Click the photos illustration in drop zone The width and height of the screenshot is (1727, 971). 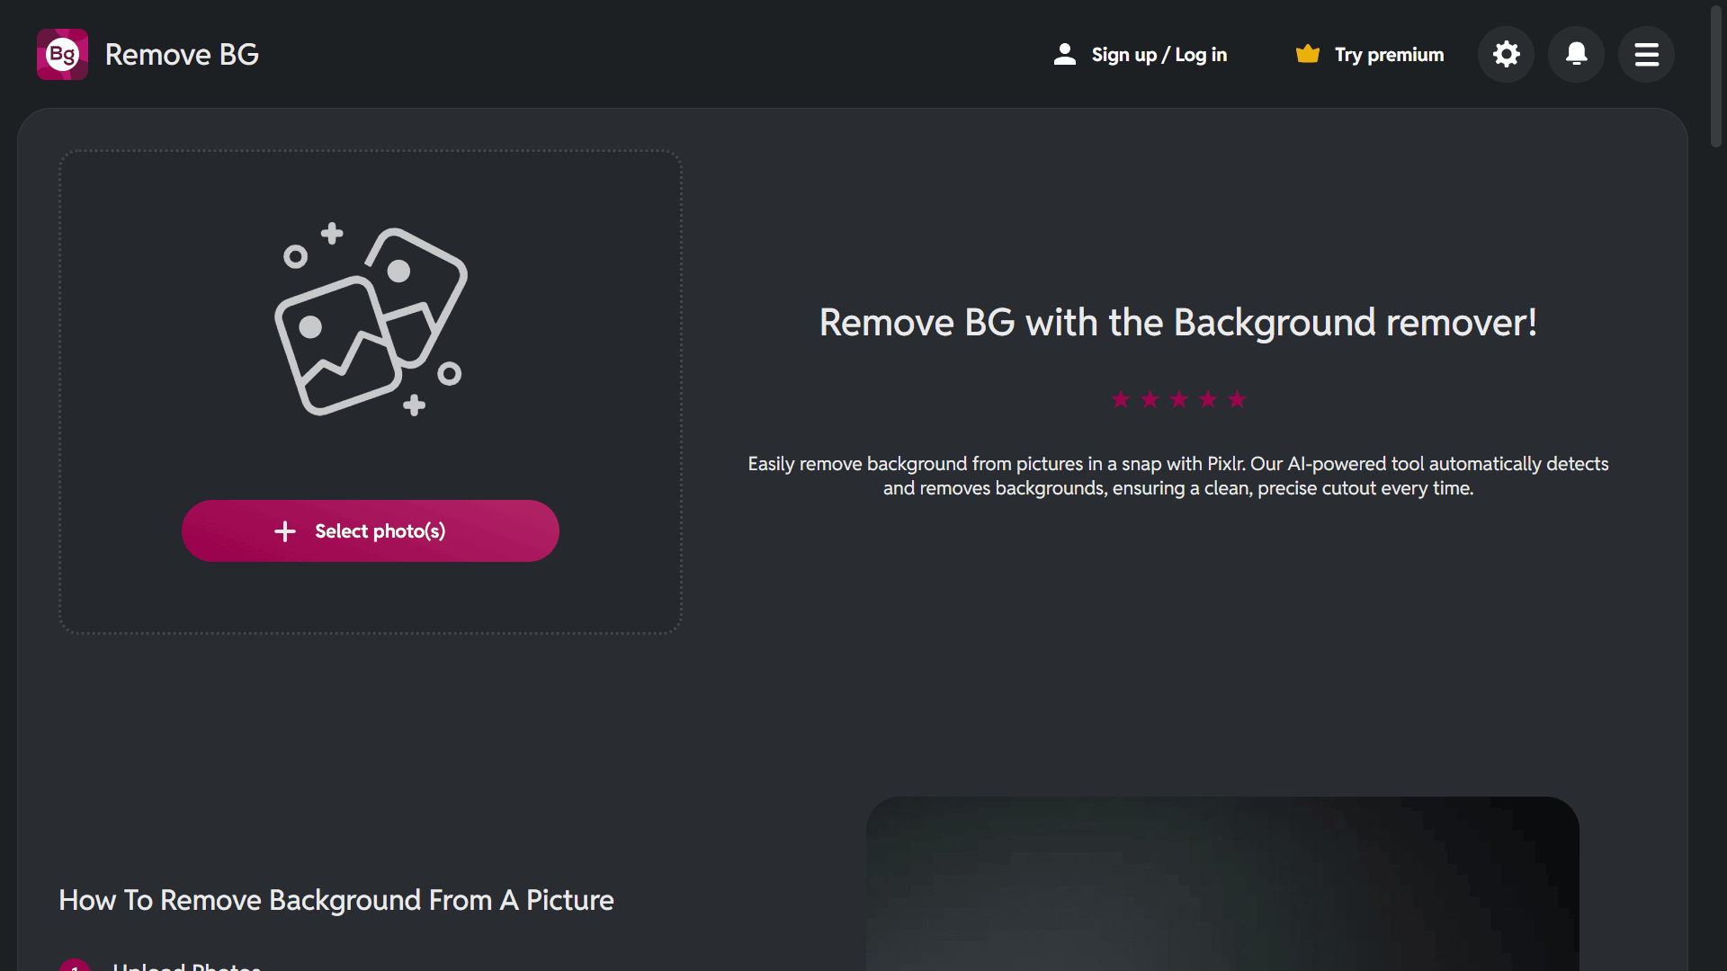point(371,319)
